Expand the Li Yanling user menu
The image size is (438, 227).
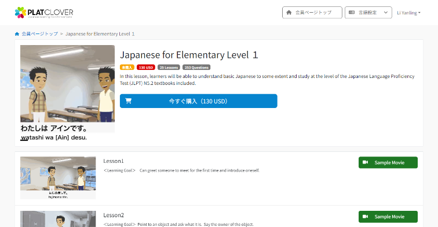pos(408,13)
